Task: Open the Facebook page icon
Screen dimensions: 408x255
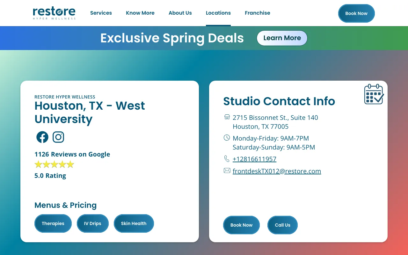Action: click(x=42, y=137)
